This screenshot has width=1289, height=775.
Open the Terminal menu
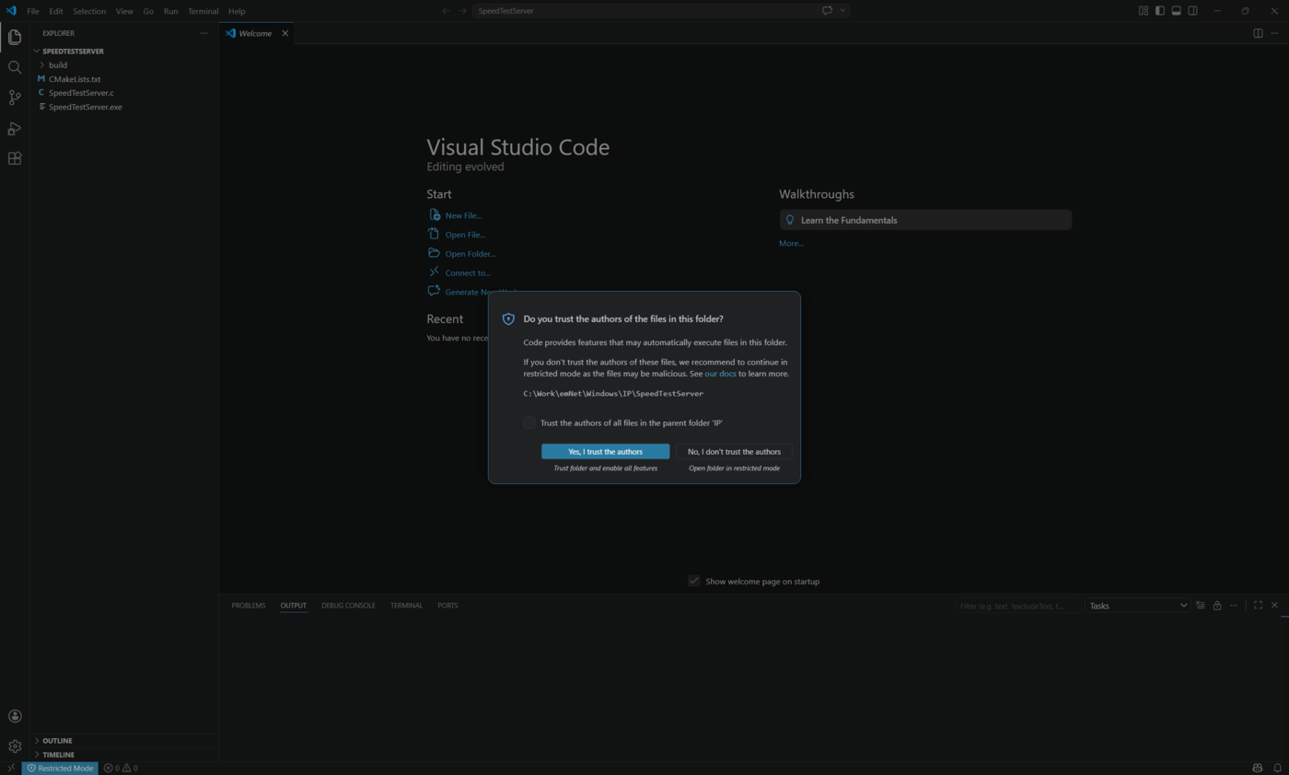[203, 10]
